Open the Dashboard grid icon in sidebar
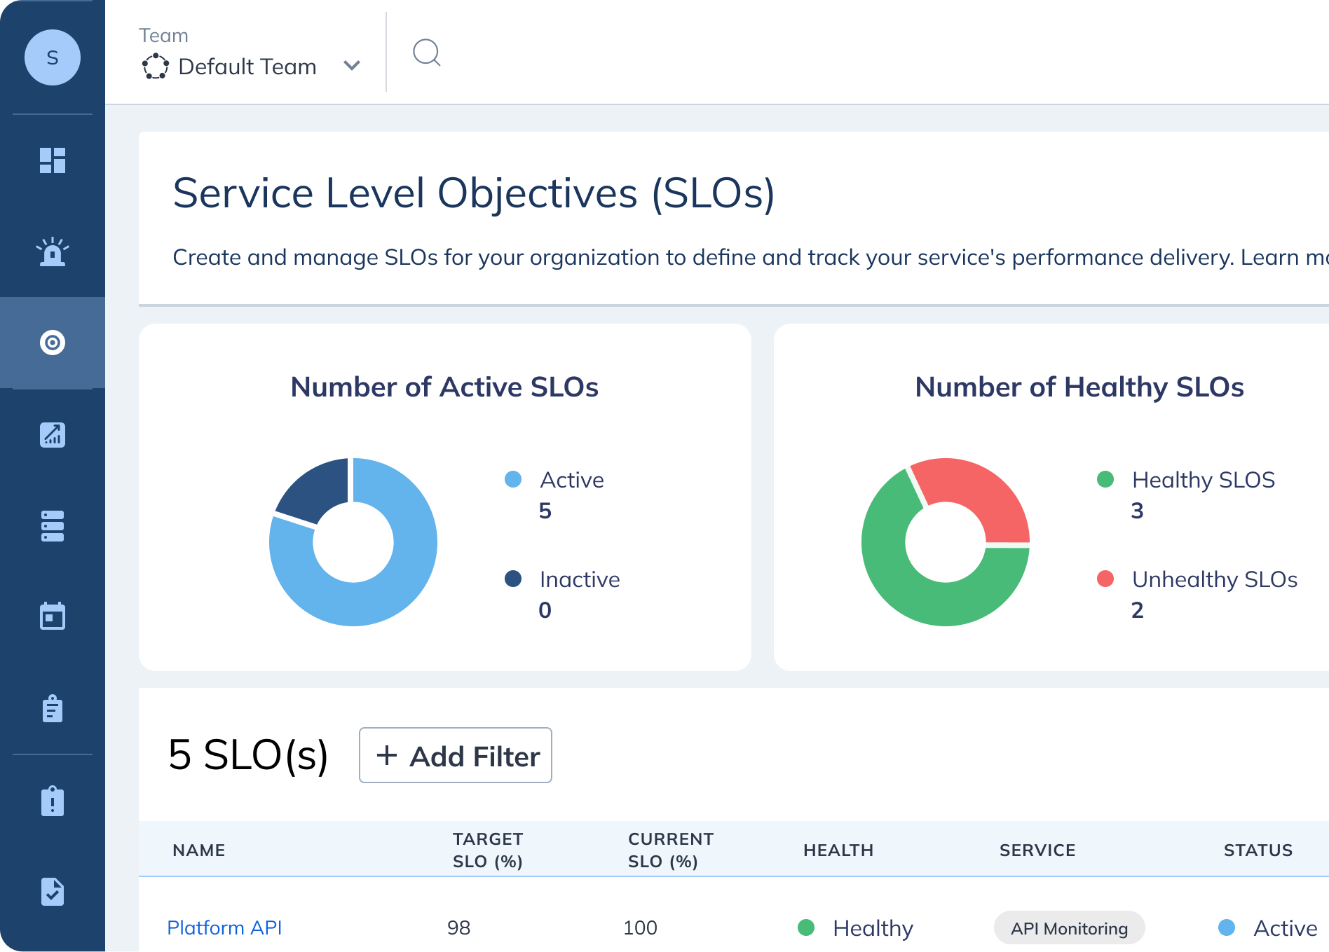Viewport: 1329px width, 952px height. click(x=53, y=161)
